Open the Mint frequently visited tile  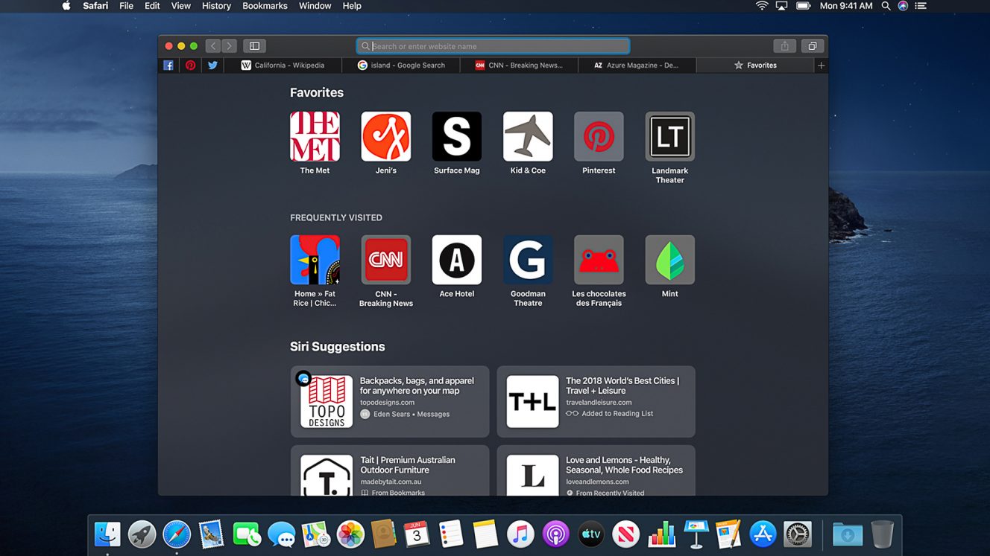click(x=669, y=260)
